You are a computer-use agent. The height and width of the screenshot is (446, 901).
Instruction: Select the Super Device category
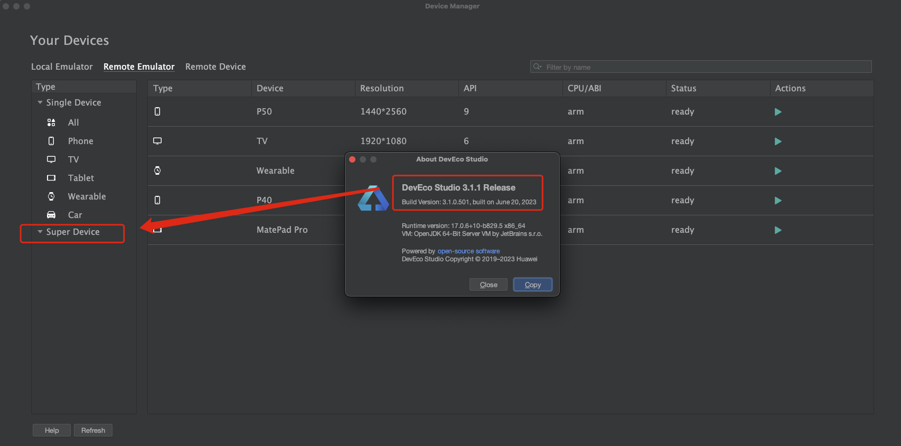pos(73,232)
